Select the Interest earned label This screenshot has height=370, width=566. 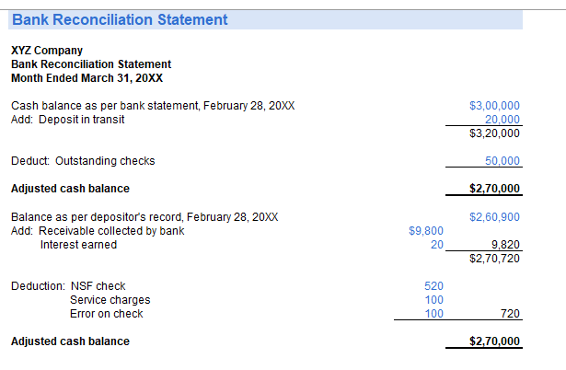coord(78,245)
